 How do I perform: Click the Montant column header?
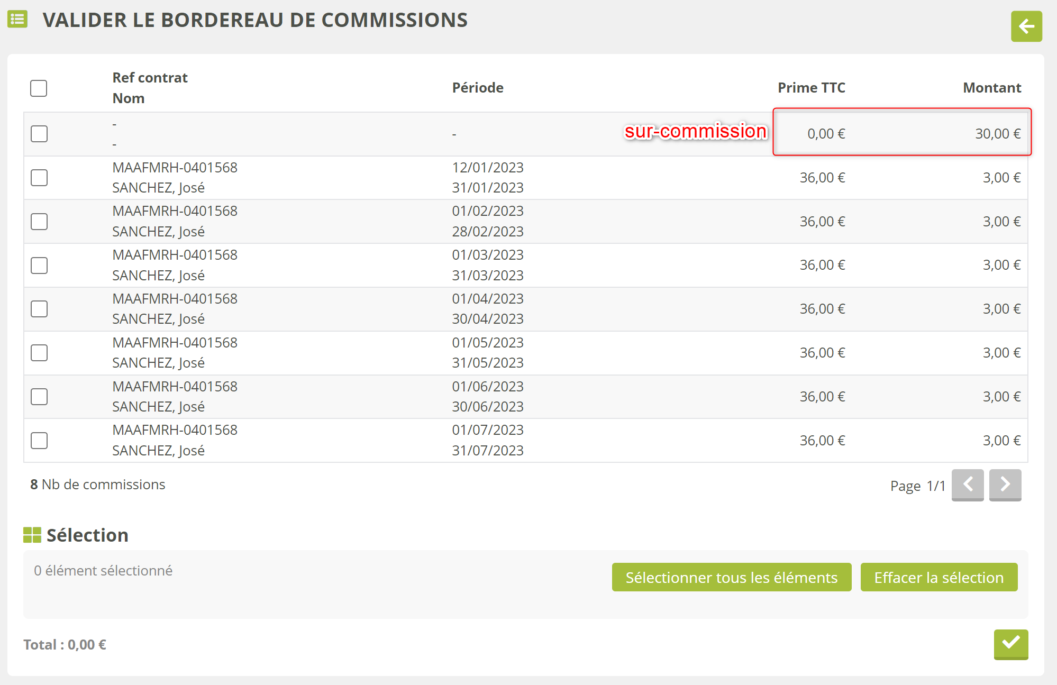pyautogui.click(x=991, y=88)
